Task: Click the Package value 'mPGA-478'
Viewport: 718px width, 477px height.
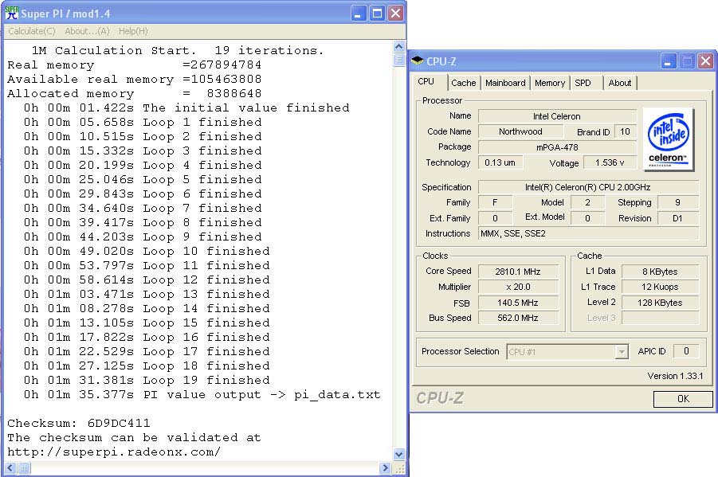Action: coord(557,147)
